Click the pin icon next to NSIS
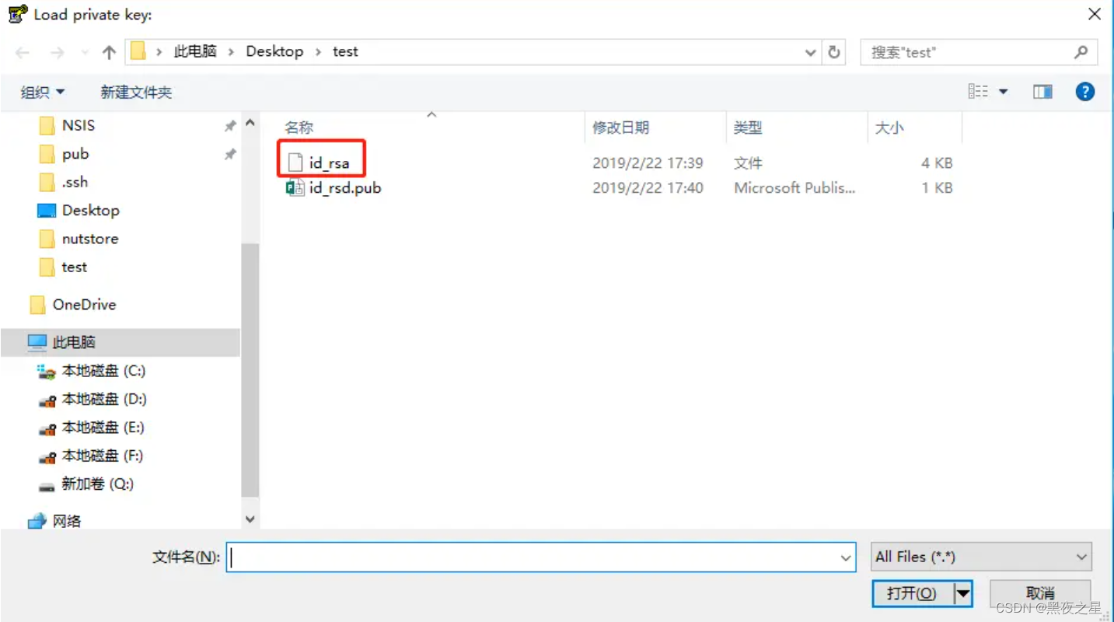The image size is (1114, 622). (x=230, y=126)
